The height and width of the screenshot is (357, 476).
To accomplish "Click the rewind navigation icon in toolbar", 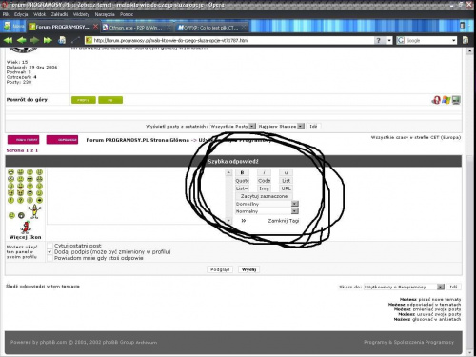I will pos(8,40).
